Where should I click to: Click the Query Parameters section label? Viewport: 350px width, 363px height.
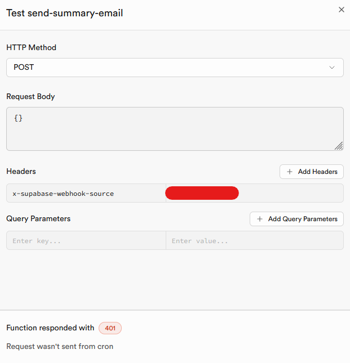[x=38, y=218]
